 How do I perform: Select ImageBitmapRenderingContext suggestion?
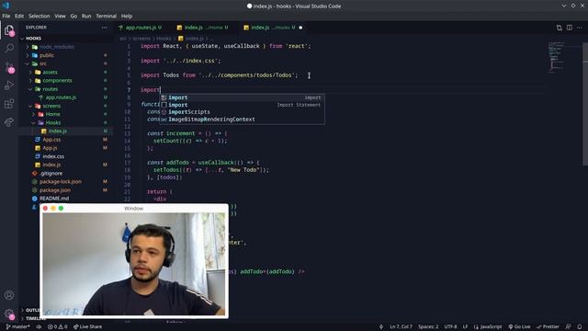pyautogui.click(x=242, y=120)
